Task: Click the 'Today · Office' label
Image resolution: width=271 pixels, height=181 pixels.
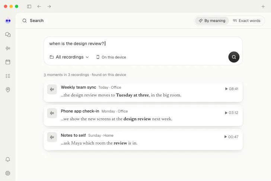Action: tap(110, 88)
